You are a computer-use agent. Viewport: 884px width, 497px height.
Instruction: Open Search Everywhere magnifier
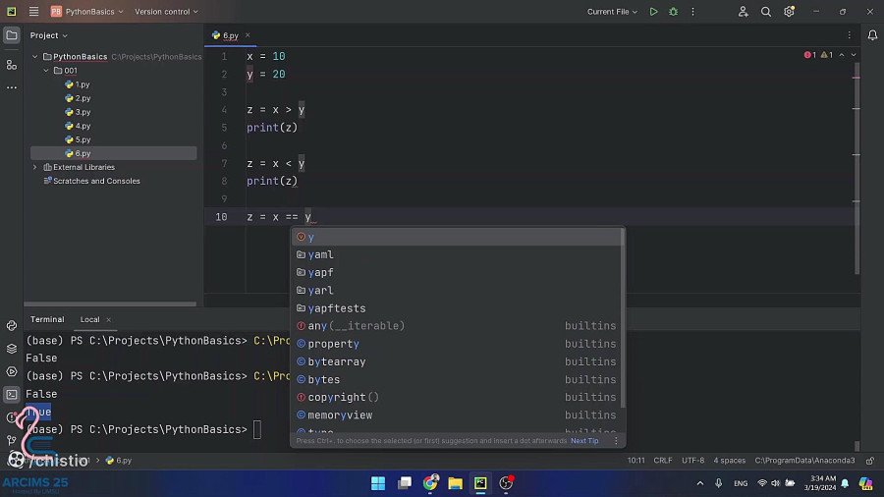(765, 11)
